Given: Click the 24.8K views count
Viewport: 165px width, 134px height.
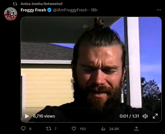Looking at the screenshot, I should click(114, 129).
